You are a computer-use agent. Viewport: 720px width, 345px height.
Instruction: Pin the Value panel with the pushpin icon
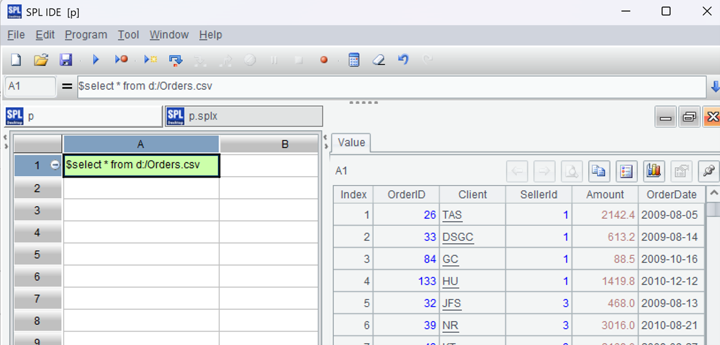[708, 171]
